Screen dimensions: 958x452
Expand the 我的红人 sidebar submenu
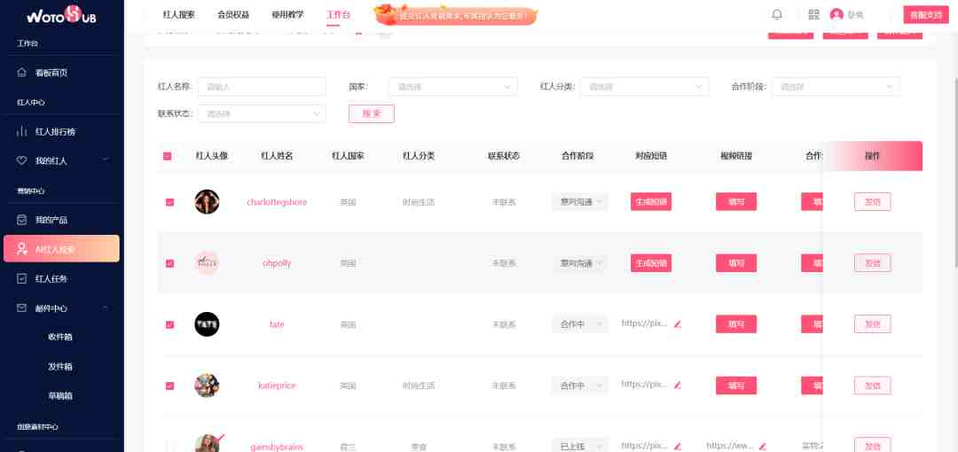click(x=105, y=160)
